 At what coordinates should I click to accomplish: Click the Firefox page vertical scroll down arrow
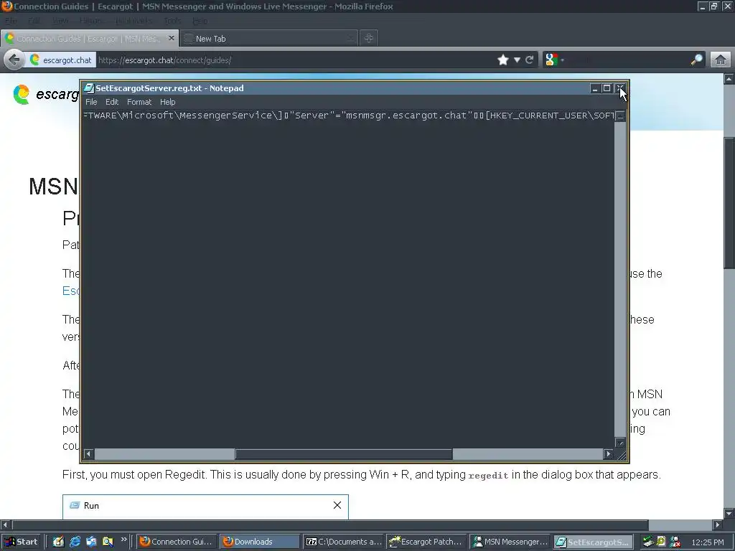(729, 513)
